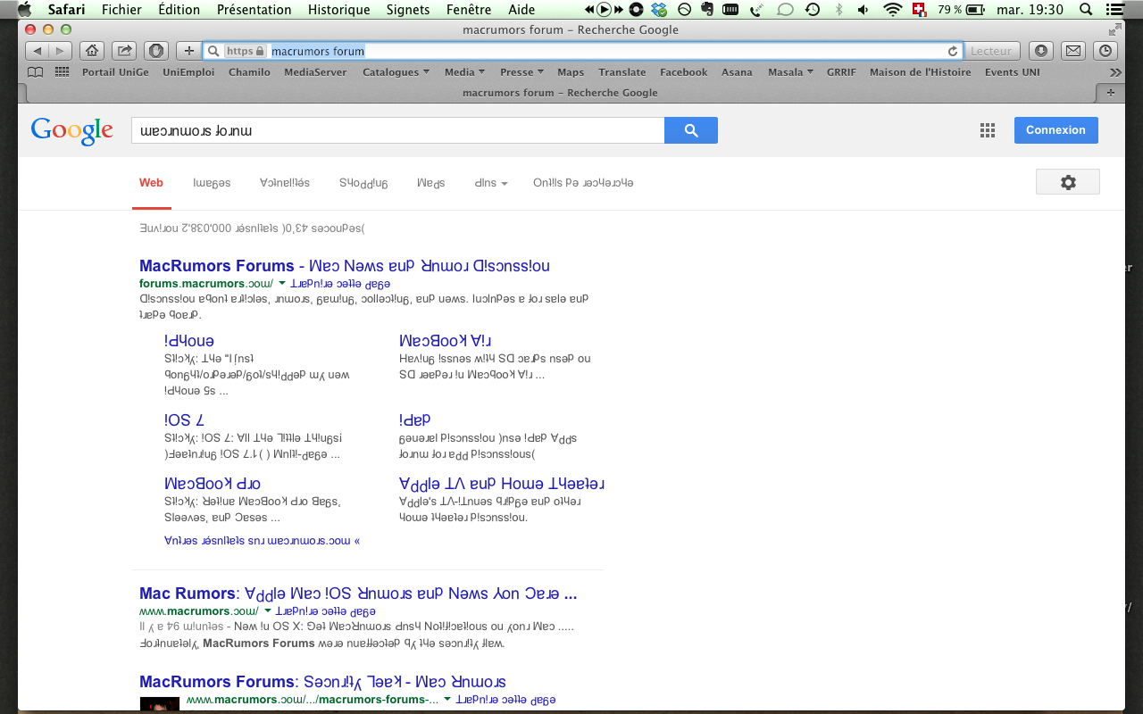Image resolution: width=1143 pixels, height=714 pixels.
Task: Expand the Presse bookmarks folder
Action: coord(521,72)
